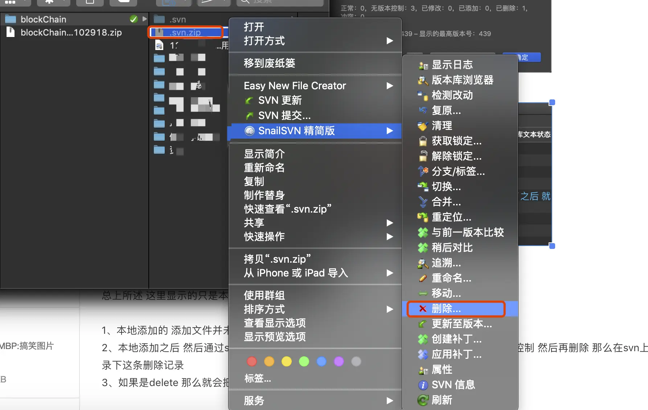The height and width of the screenshot is (410, 648).
Task: Click the SVN Update green arrow icon
Action: click(250, 101)
